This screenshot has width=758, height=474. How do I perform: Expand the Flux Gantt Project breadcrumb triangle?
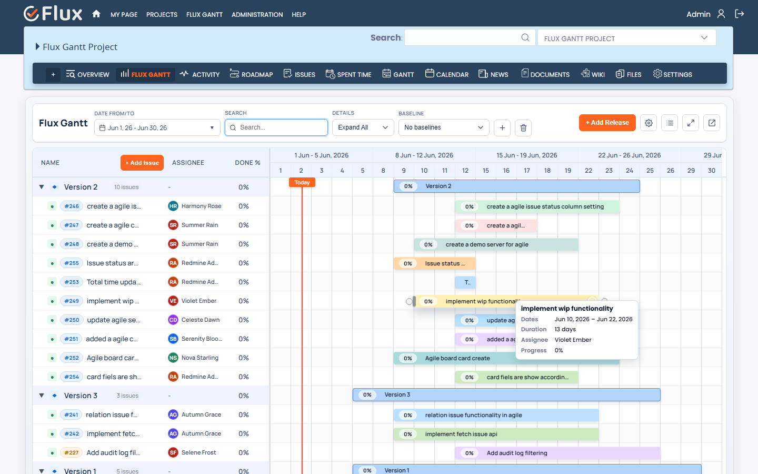37,46
